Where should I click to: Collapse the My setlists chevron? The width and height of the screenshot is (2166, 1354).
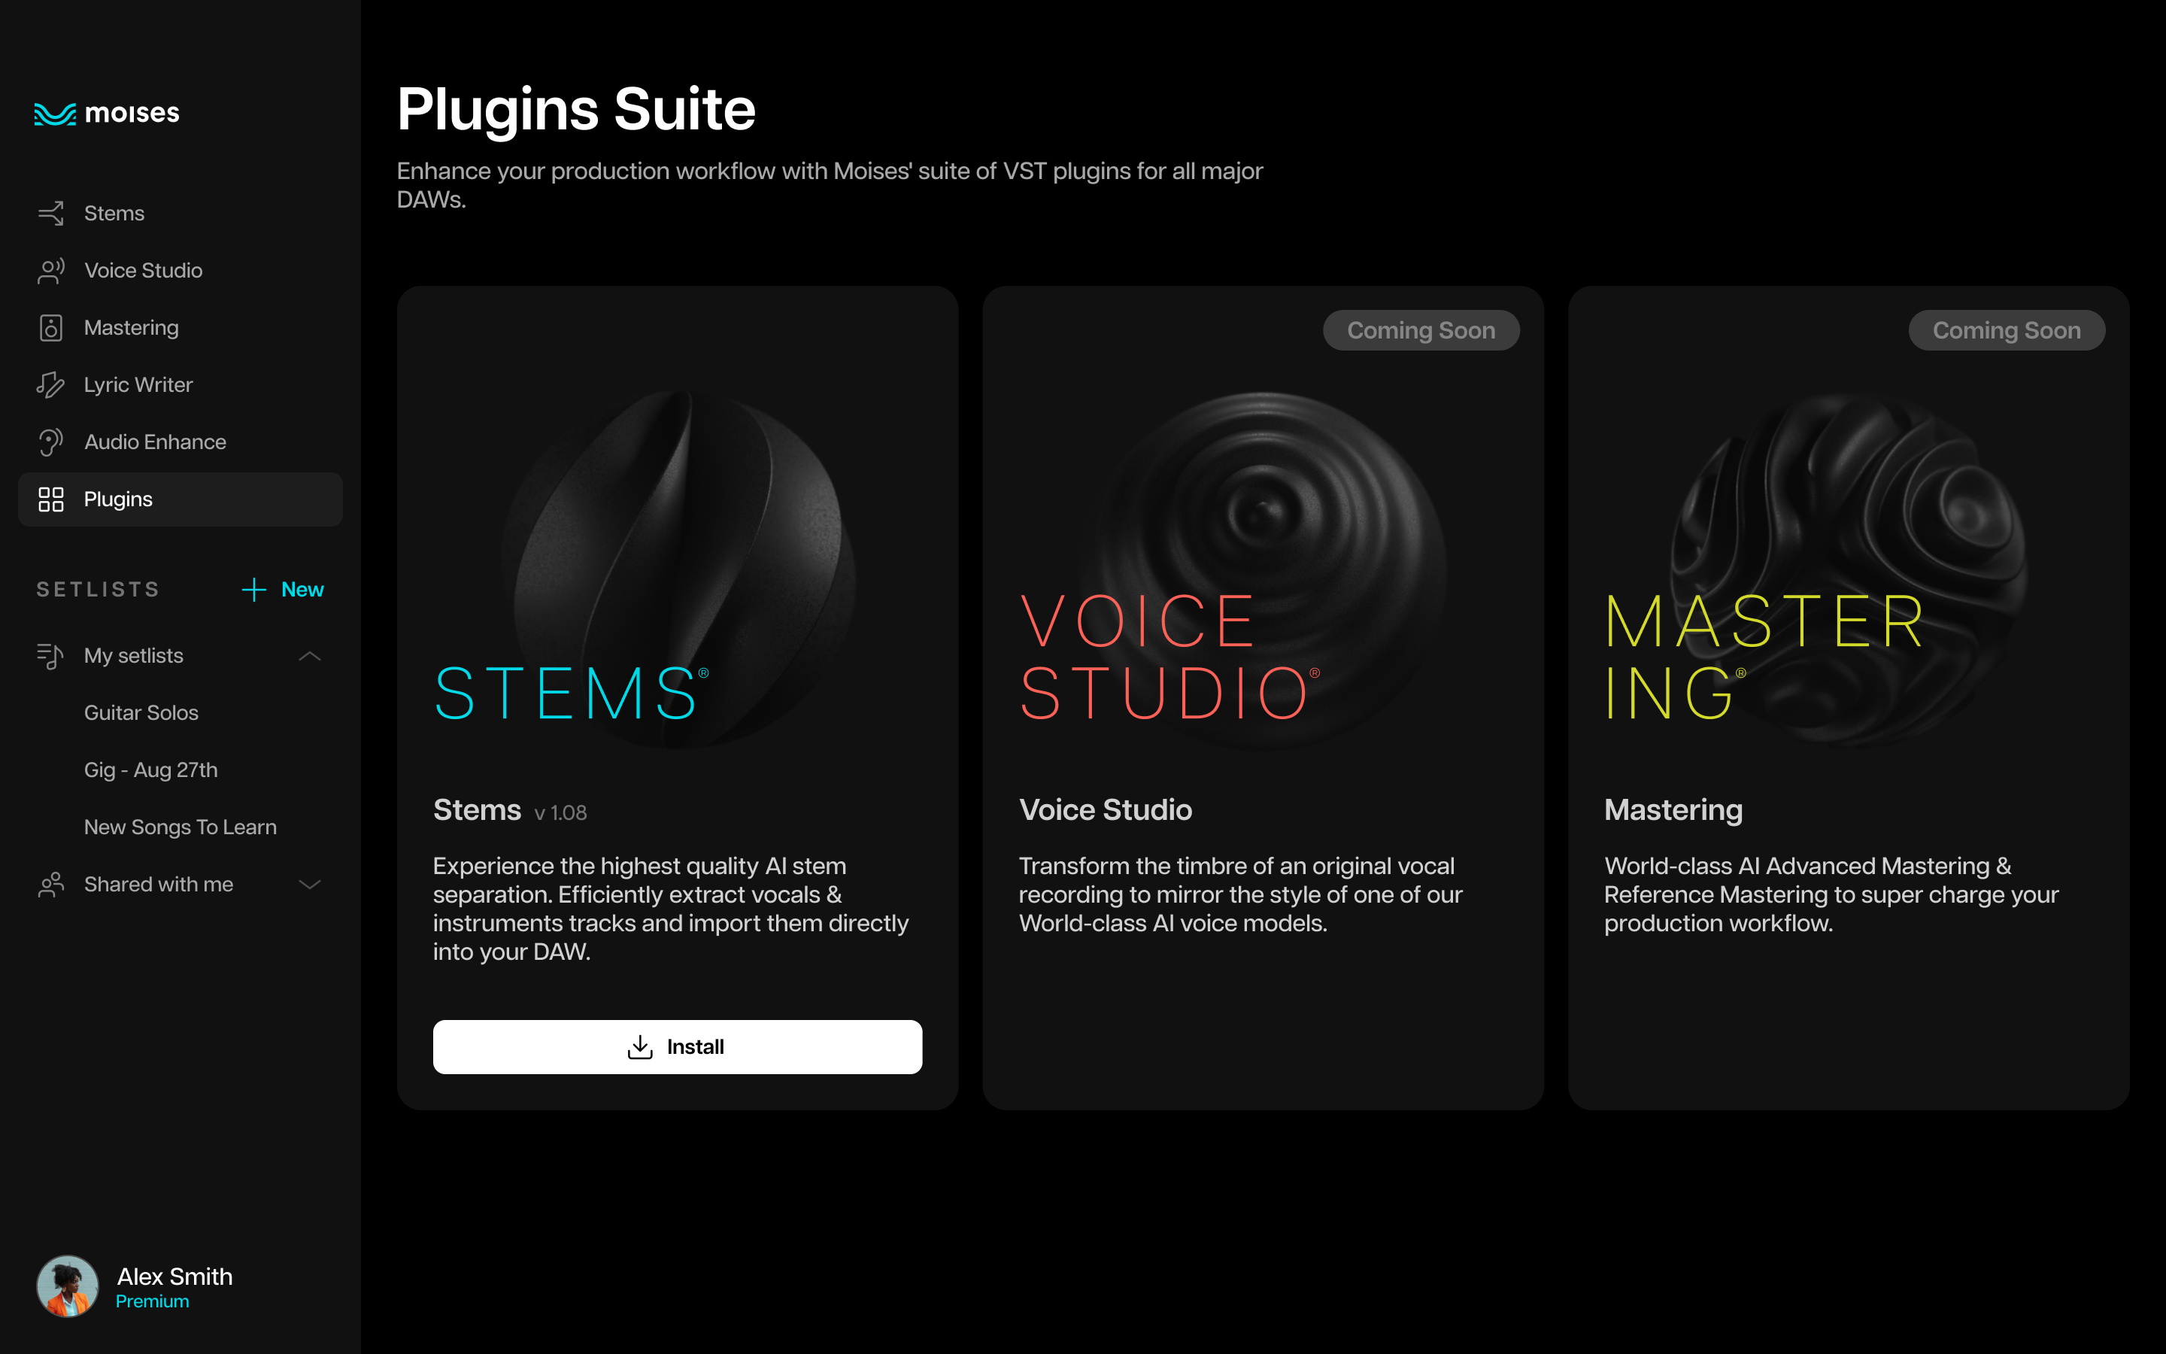pos(310,657)
